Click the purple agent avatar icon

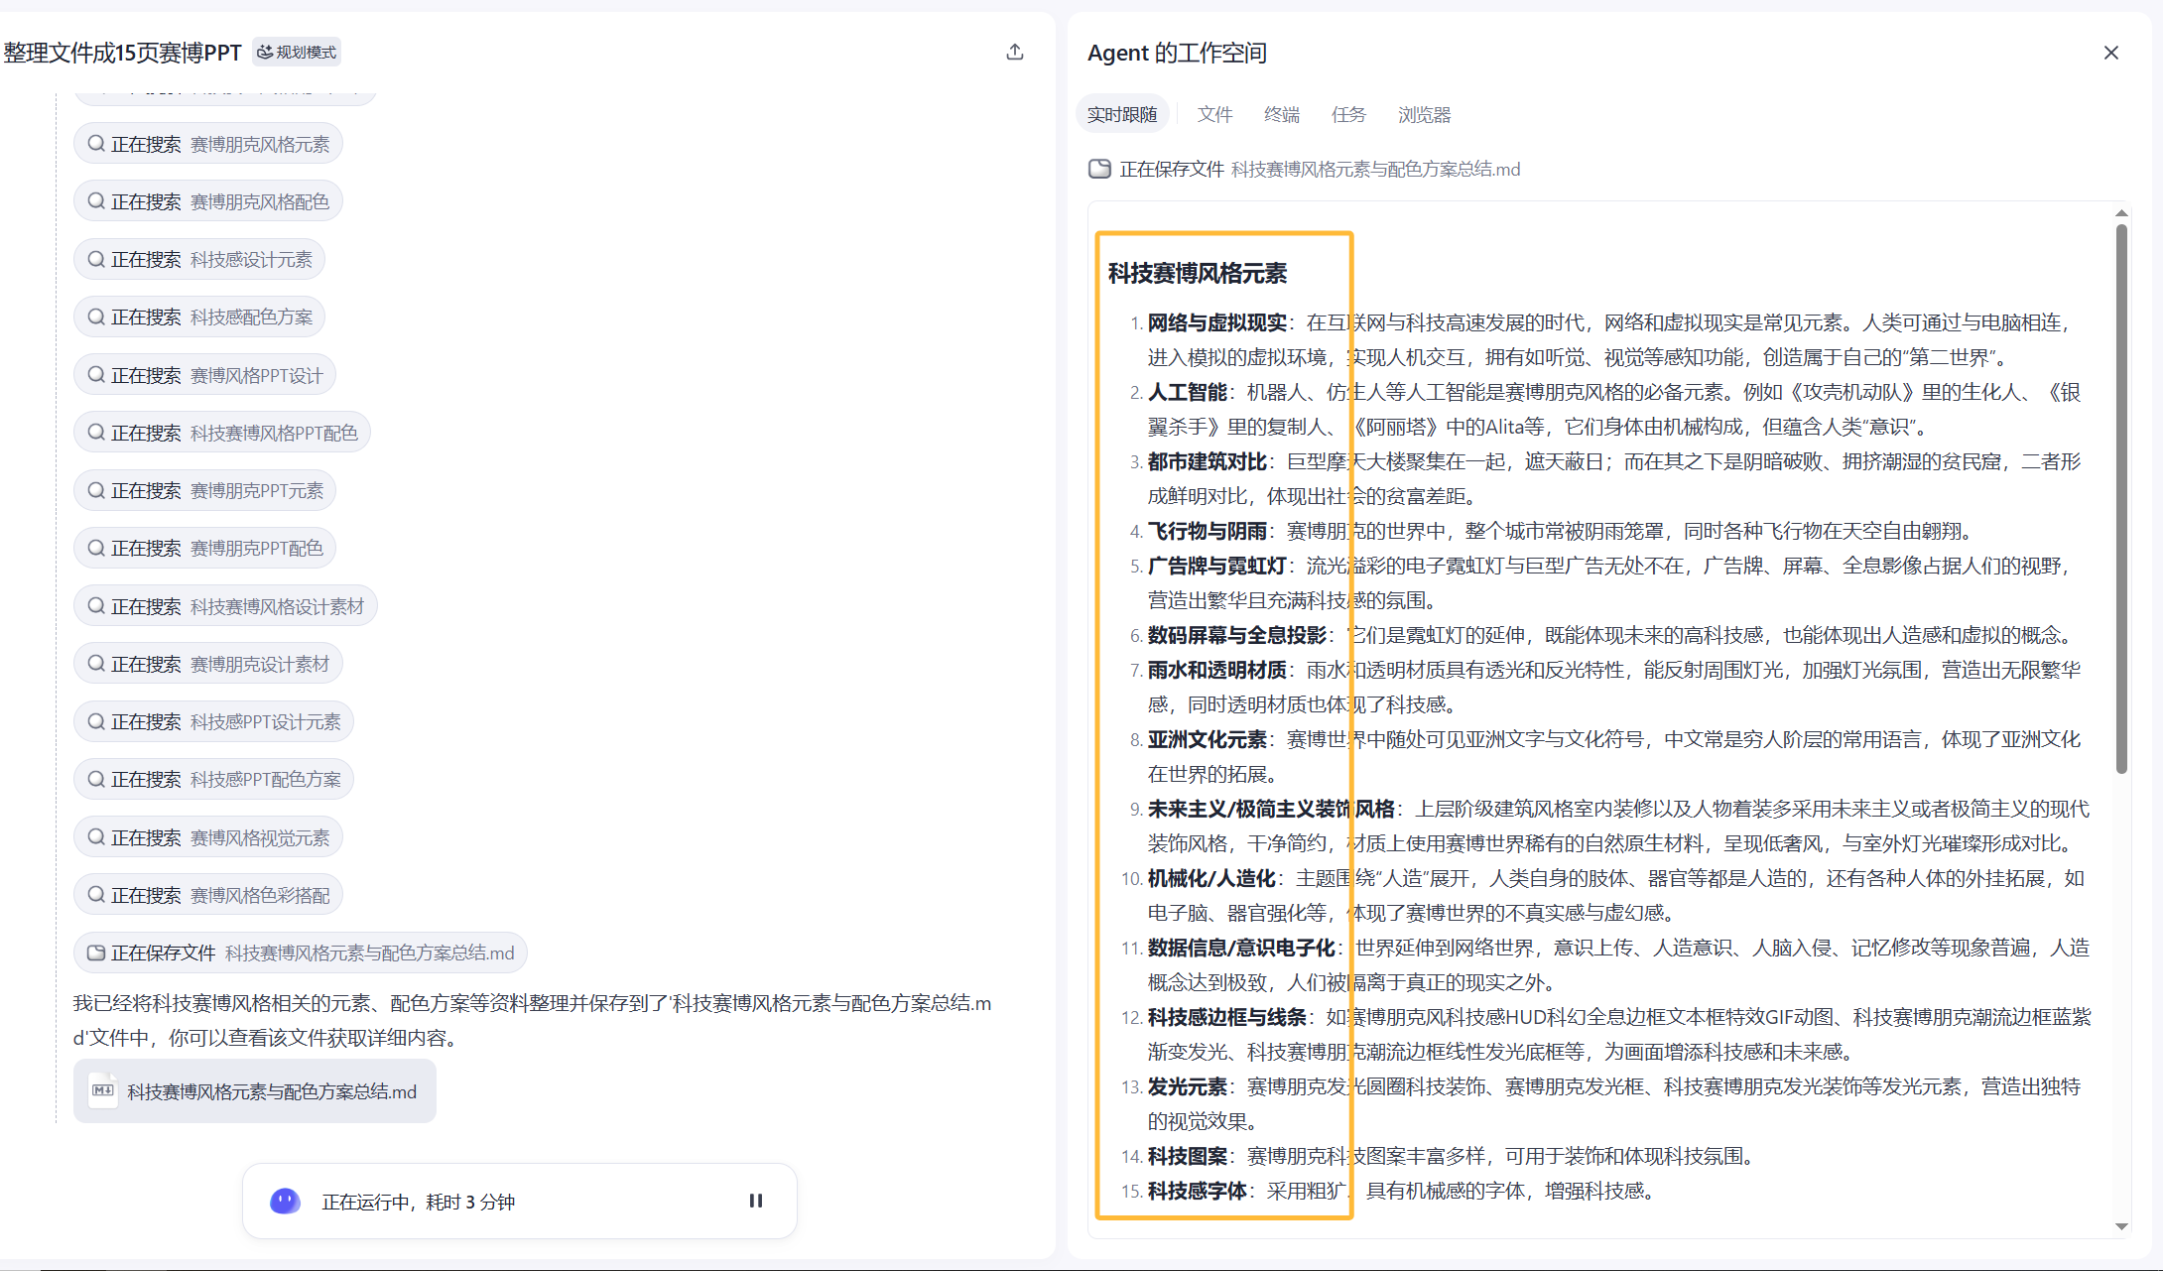[285, 1202]
